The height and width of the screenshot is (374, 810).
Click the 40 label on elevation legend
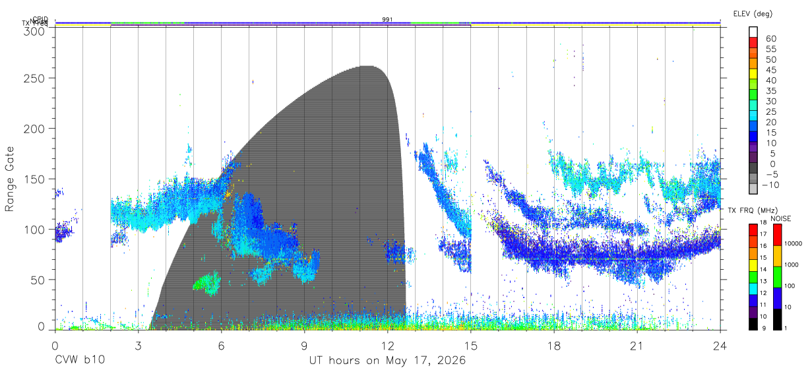770,80
